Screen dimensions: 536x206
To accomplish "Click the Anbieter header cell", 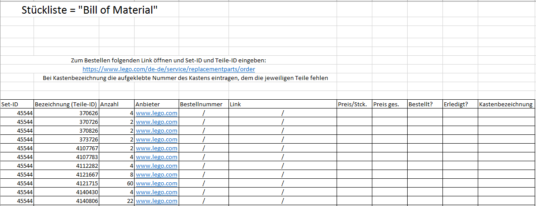I will tap(156, 104).
